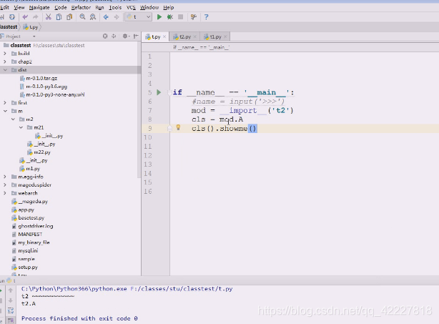Click Collapse All in Project panel

pyautogui.click(x=114, y=36)
